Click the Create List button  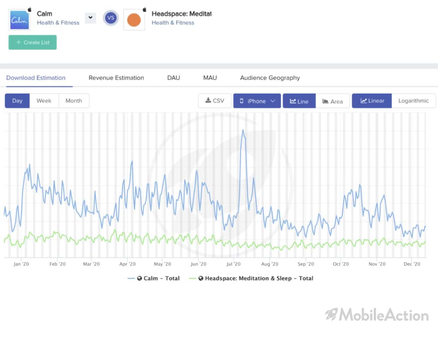[32, 42]
